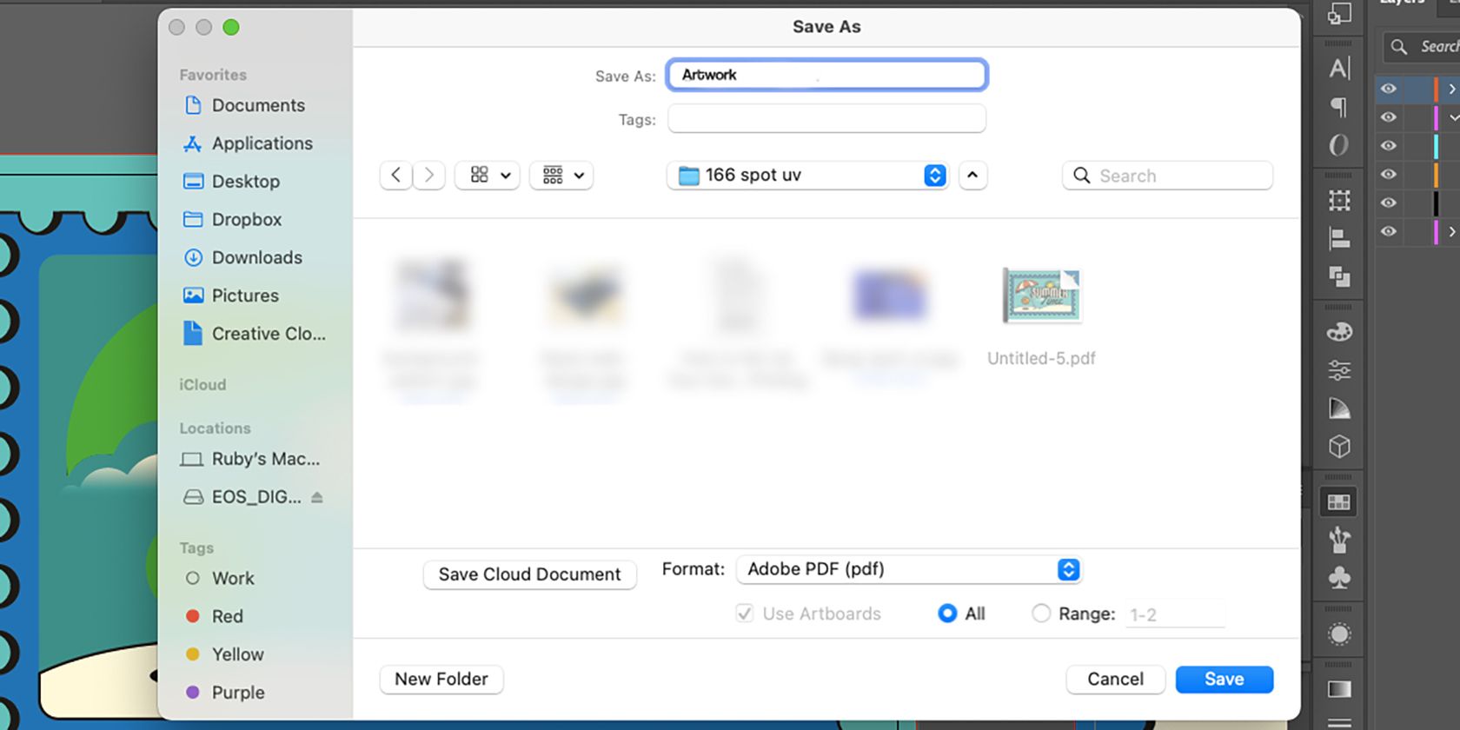Hide the first layer via eye icon

click(x=1389, y=89)
